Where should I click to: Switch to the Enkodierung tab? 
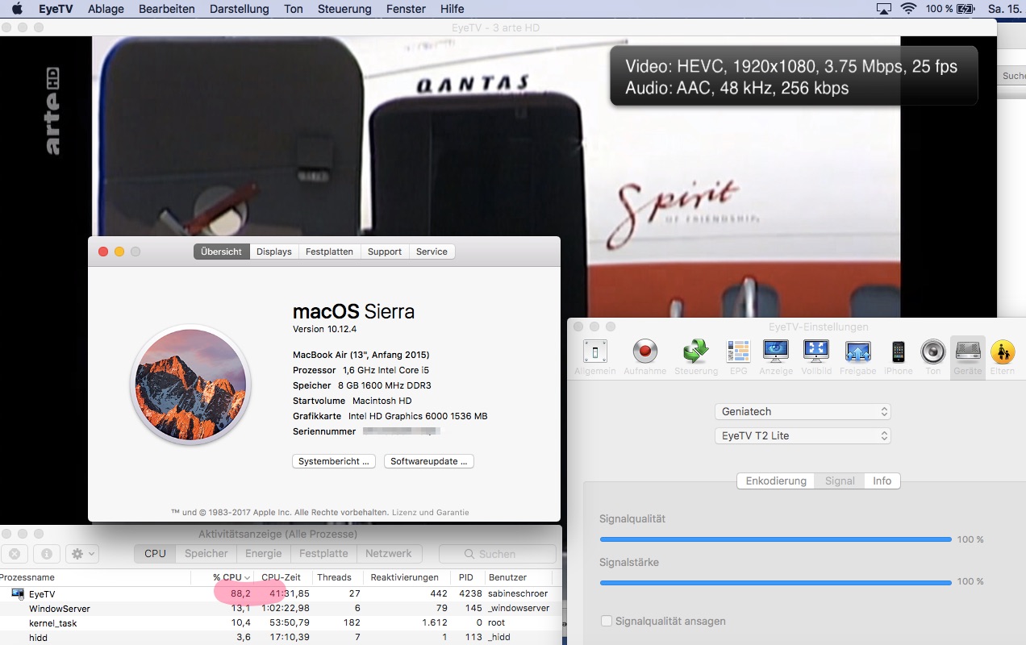[x=776, y=481]
